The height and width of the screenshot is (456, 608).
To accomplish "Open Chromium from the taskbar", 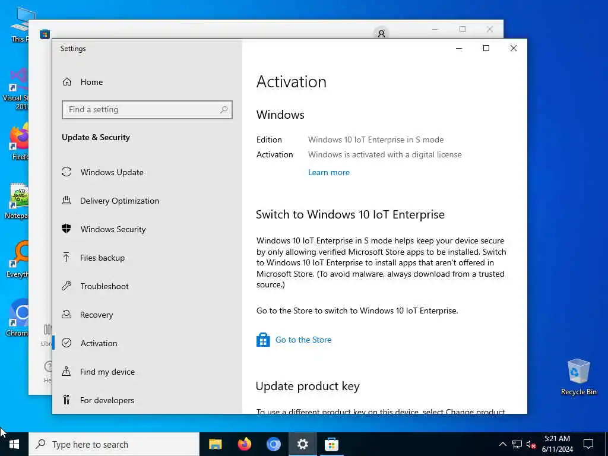I will click(x=273, y=444).
